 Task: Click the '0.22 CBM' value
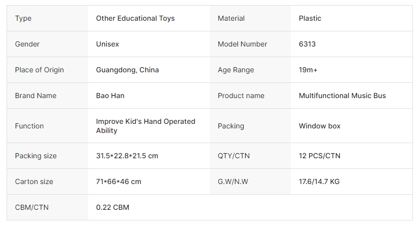[112, 207]
